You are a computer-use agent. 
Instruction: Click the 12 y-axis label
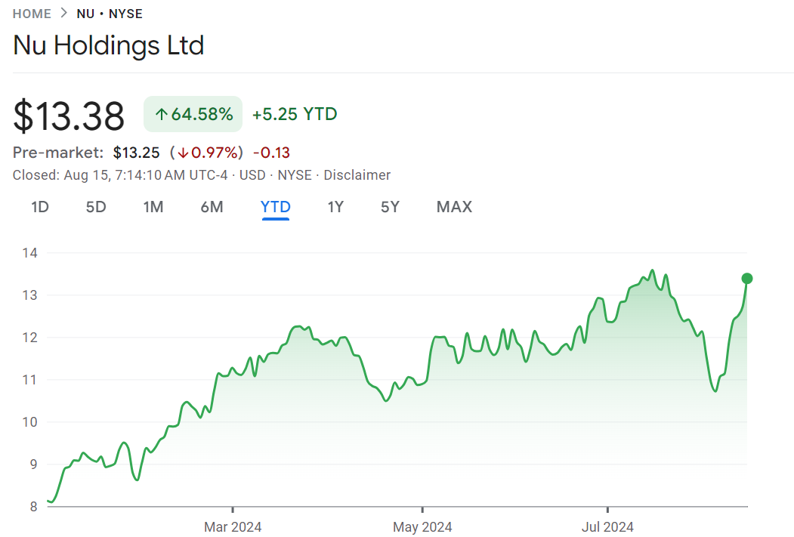[30, 338]
